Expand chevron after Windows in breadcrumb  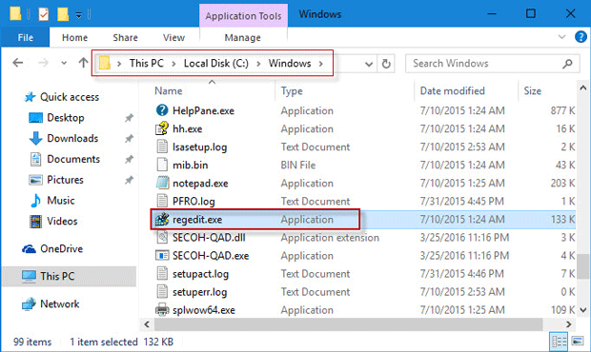click(320, 64)
